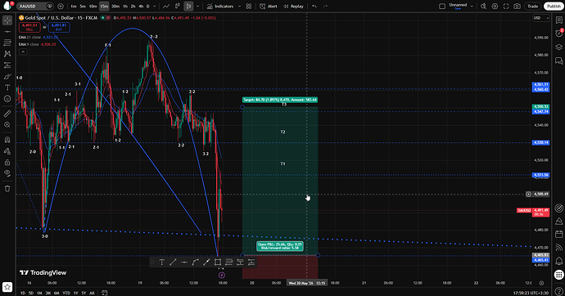Switch to the 4h timeframe
565x296 pixels.
[x=141, y=6]
